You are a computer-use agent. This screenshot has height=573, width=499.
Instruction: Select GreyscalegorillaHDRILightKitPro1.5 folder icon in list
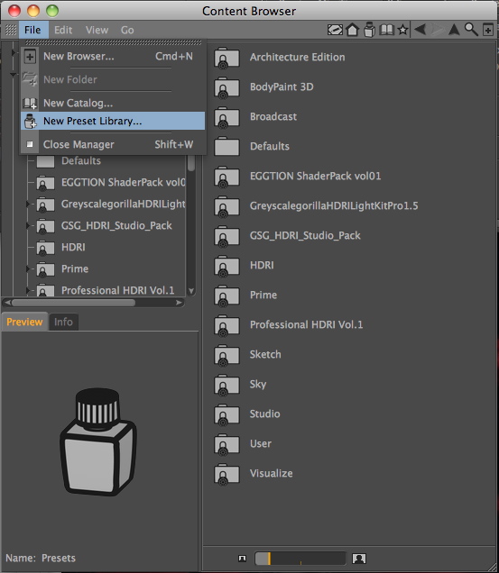(x=226, y=206)
